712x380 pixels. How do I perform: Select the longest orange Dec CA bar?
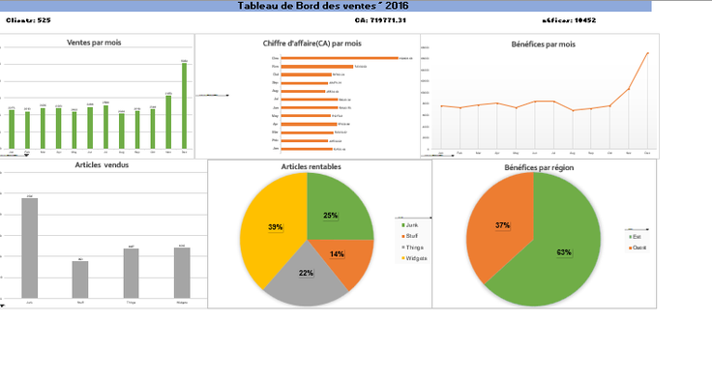coord(340,58)
